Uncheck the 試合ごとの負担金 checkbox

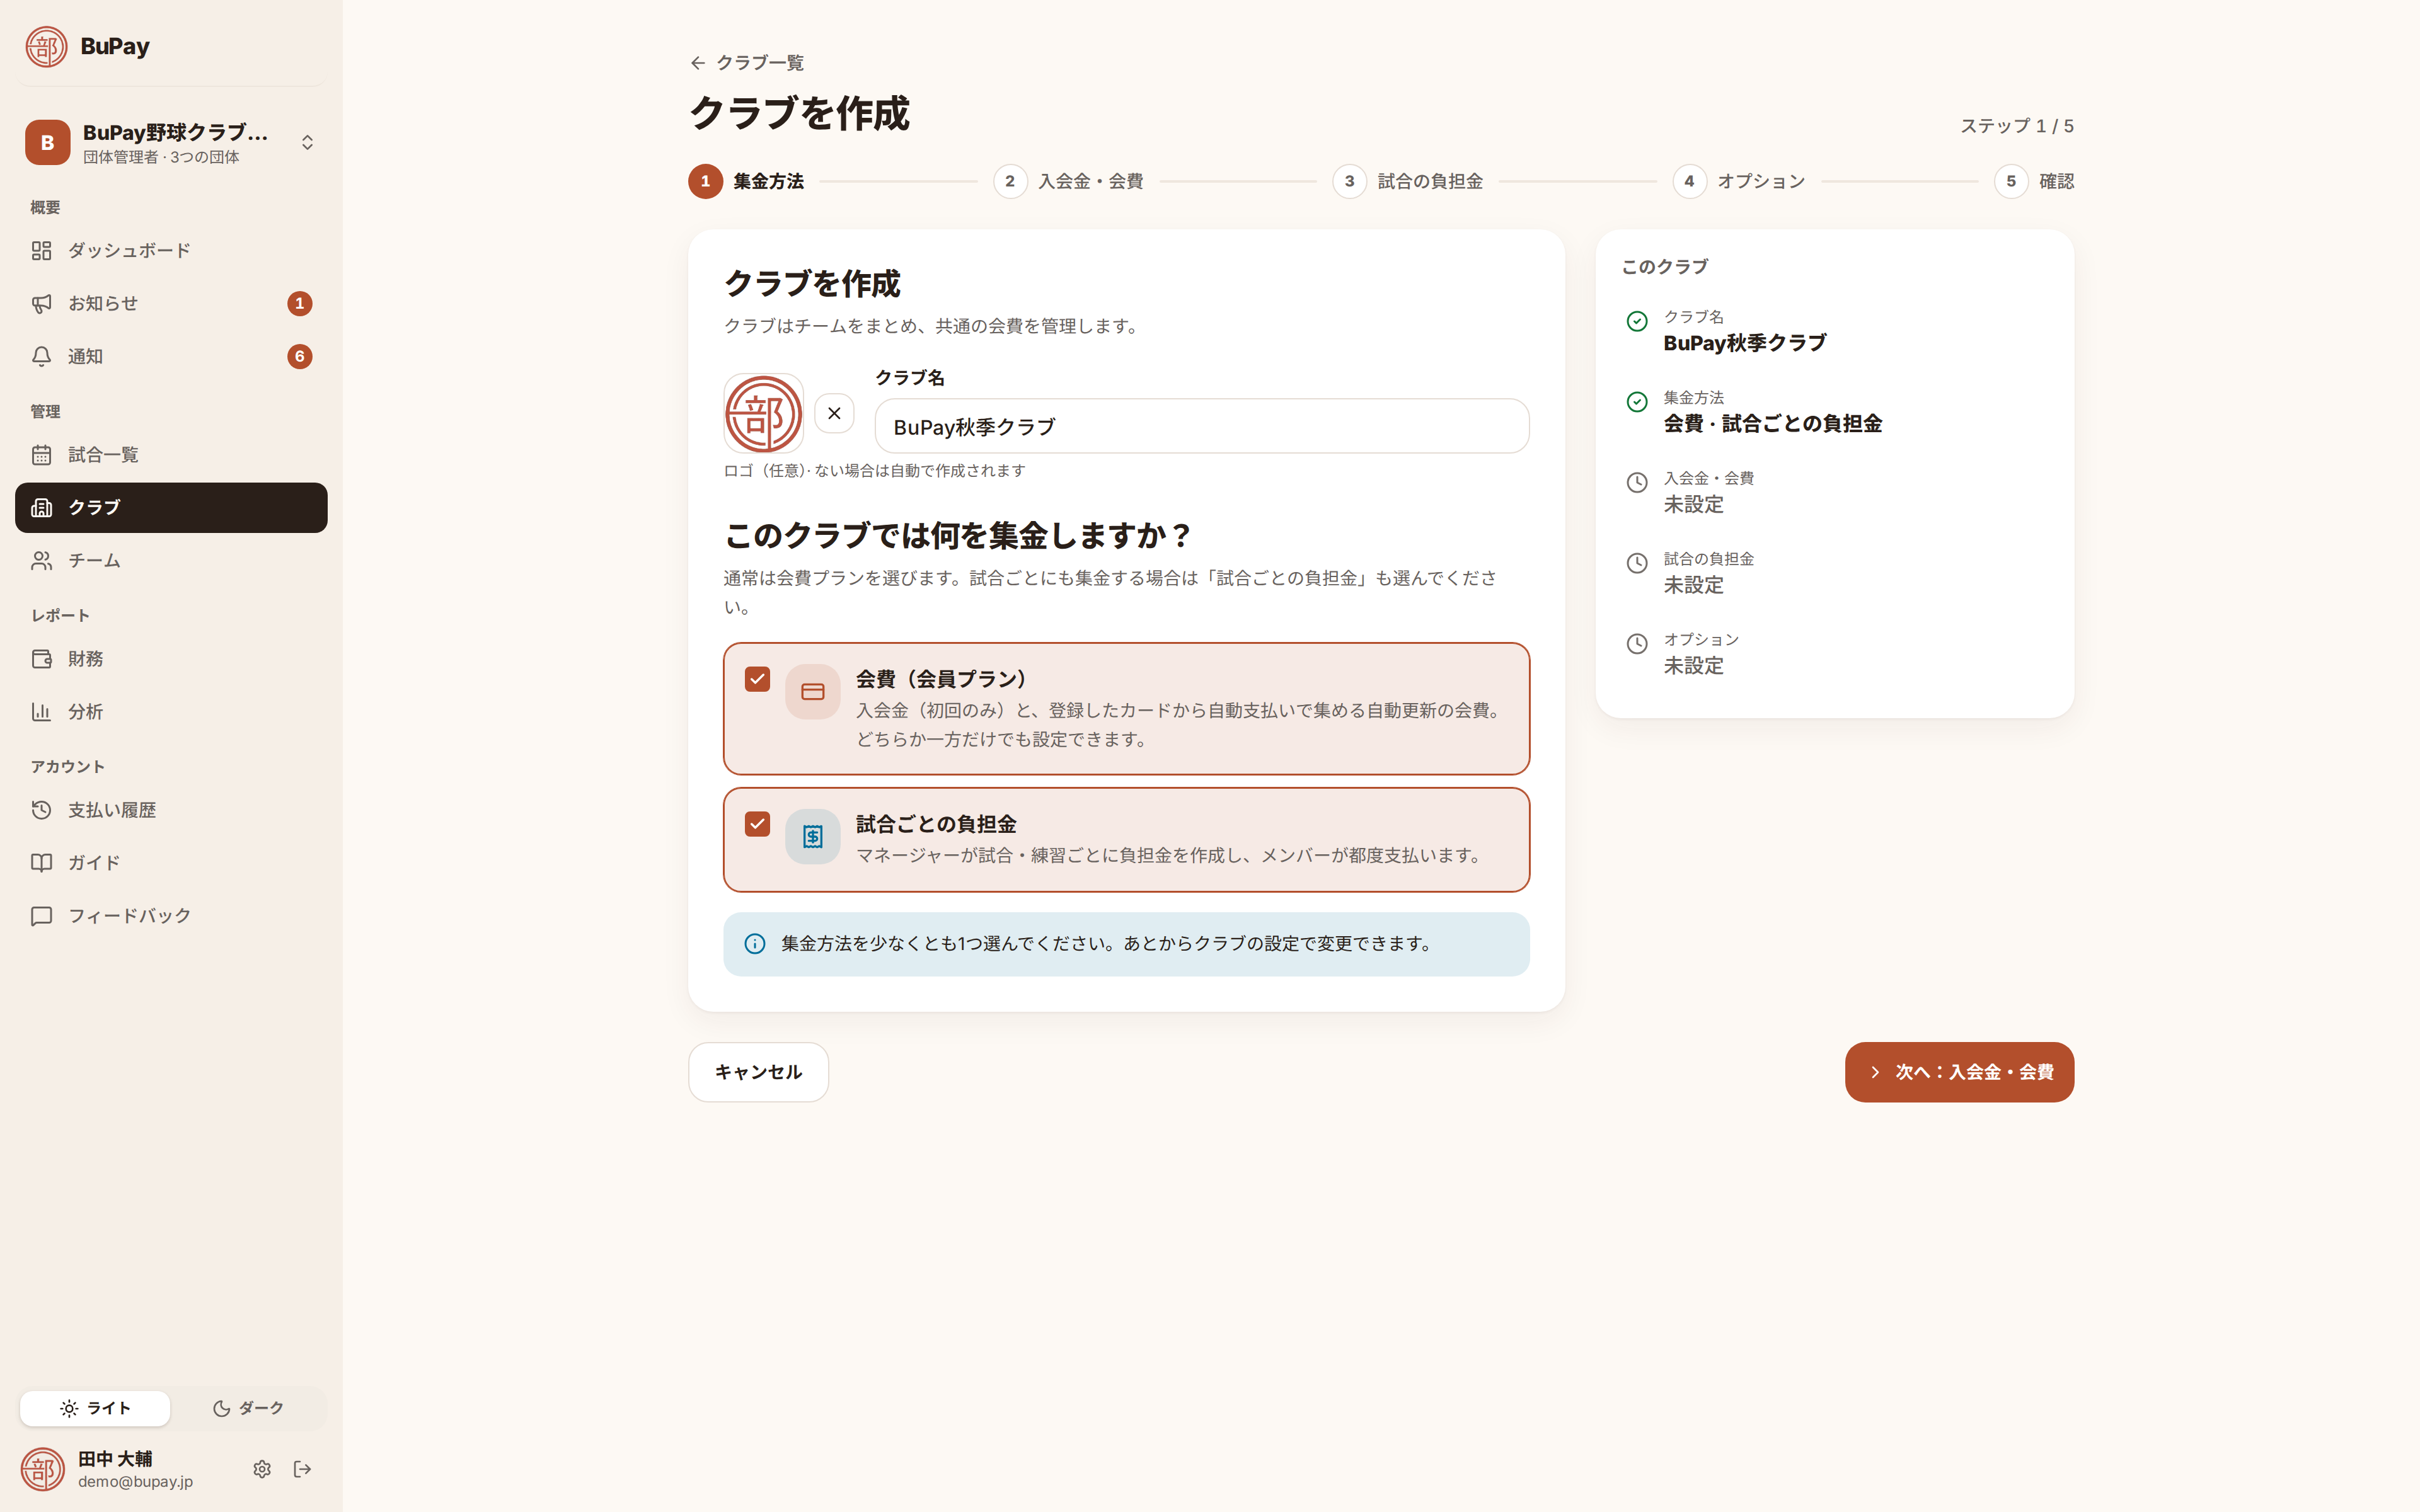tap(757, 824)
